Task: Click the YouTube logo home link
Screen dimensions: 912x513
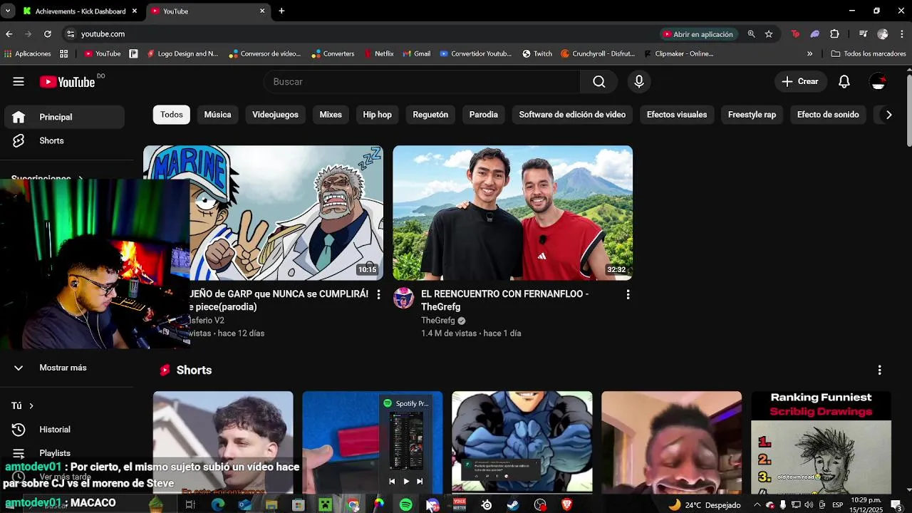Action: point(68,82)
